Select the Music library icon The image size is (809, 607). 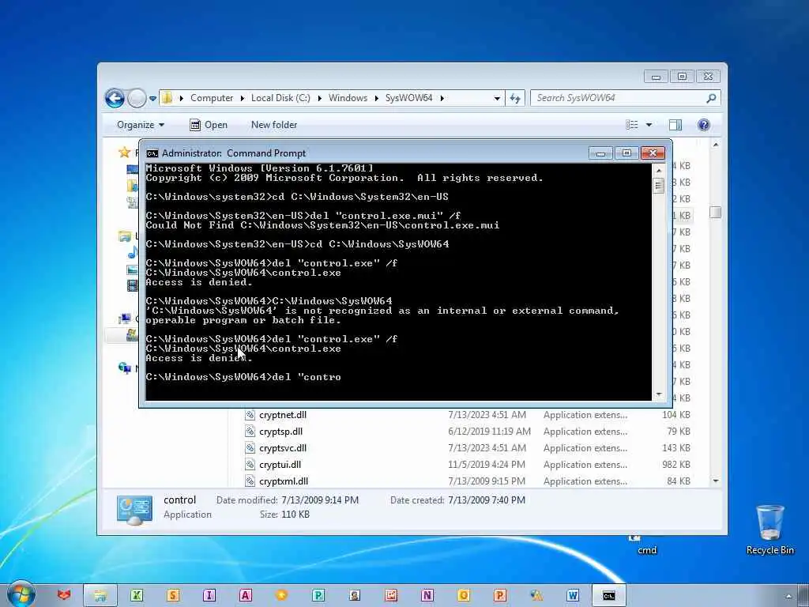pyautogui.click(x=133, y=252)
